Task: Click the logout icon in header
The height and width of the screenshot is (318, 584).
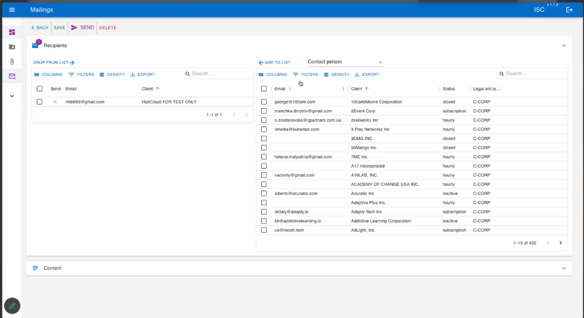Action: tap(569, 10)
